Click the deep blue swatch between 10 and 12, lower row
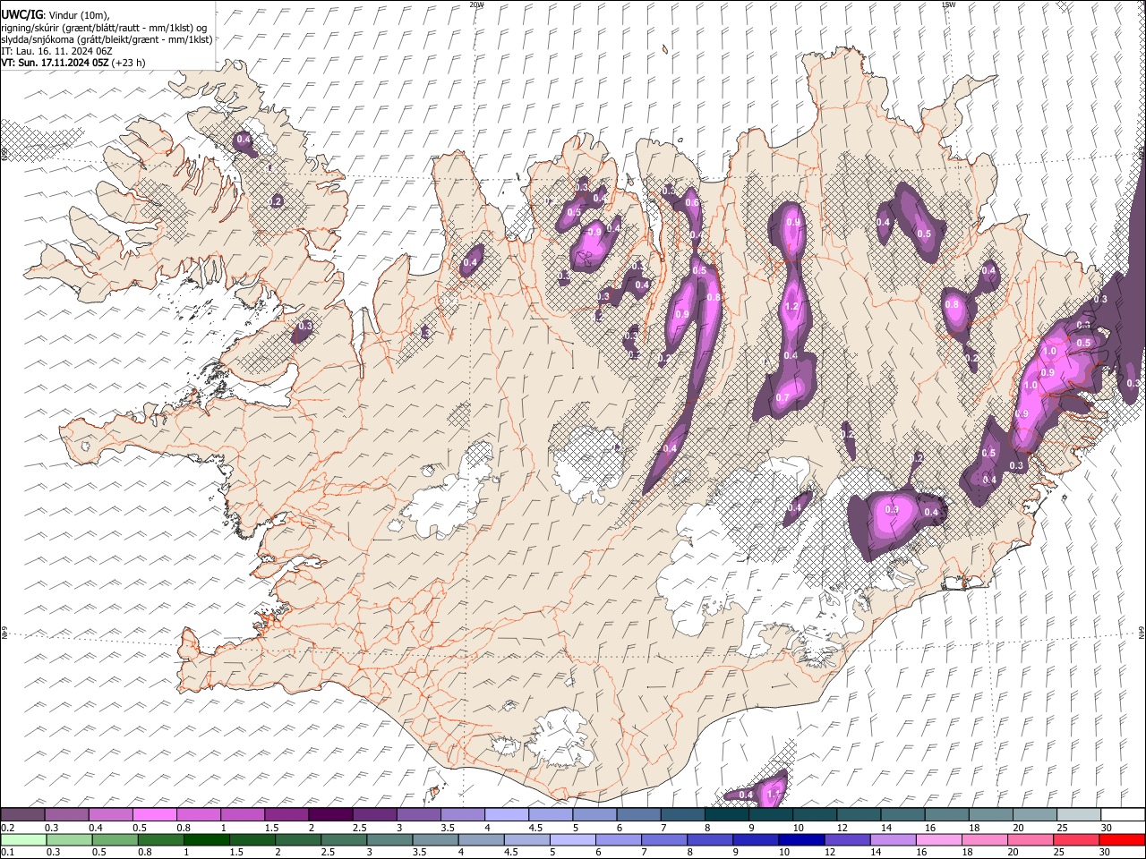Screen dimensions: 1146x859 coord(801,839)
